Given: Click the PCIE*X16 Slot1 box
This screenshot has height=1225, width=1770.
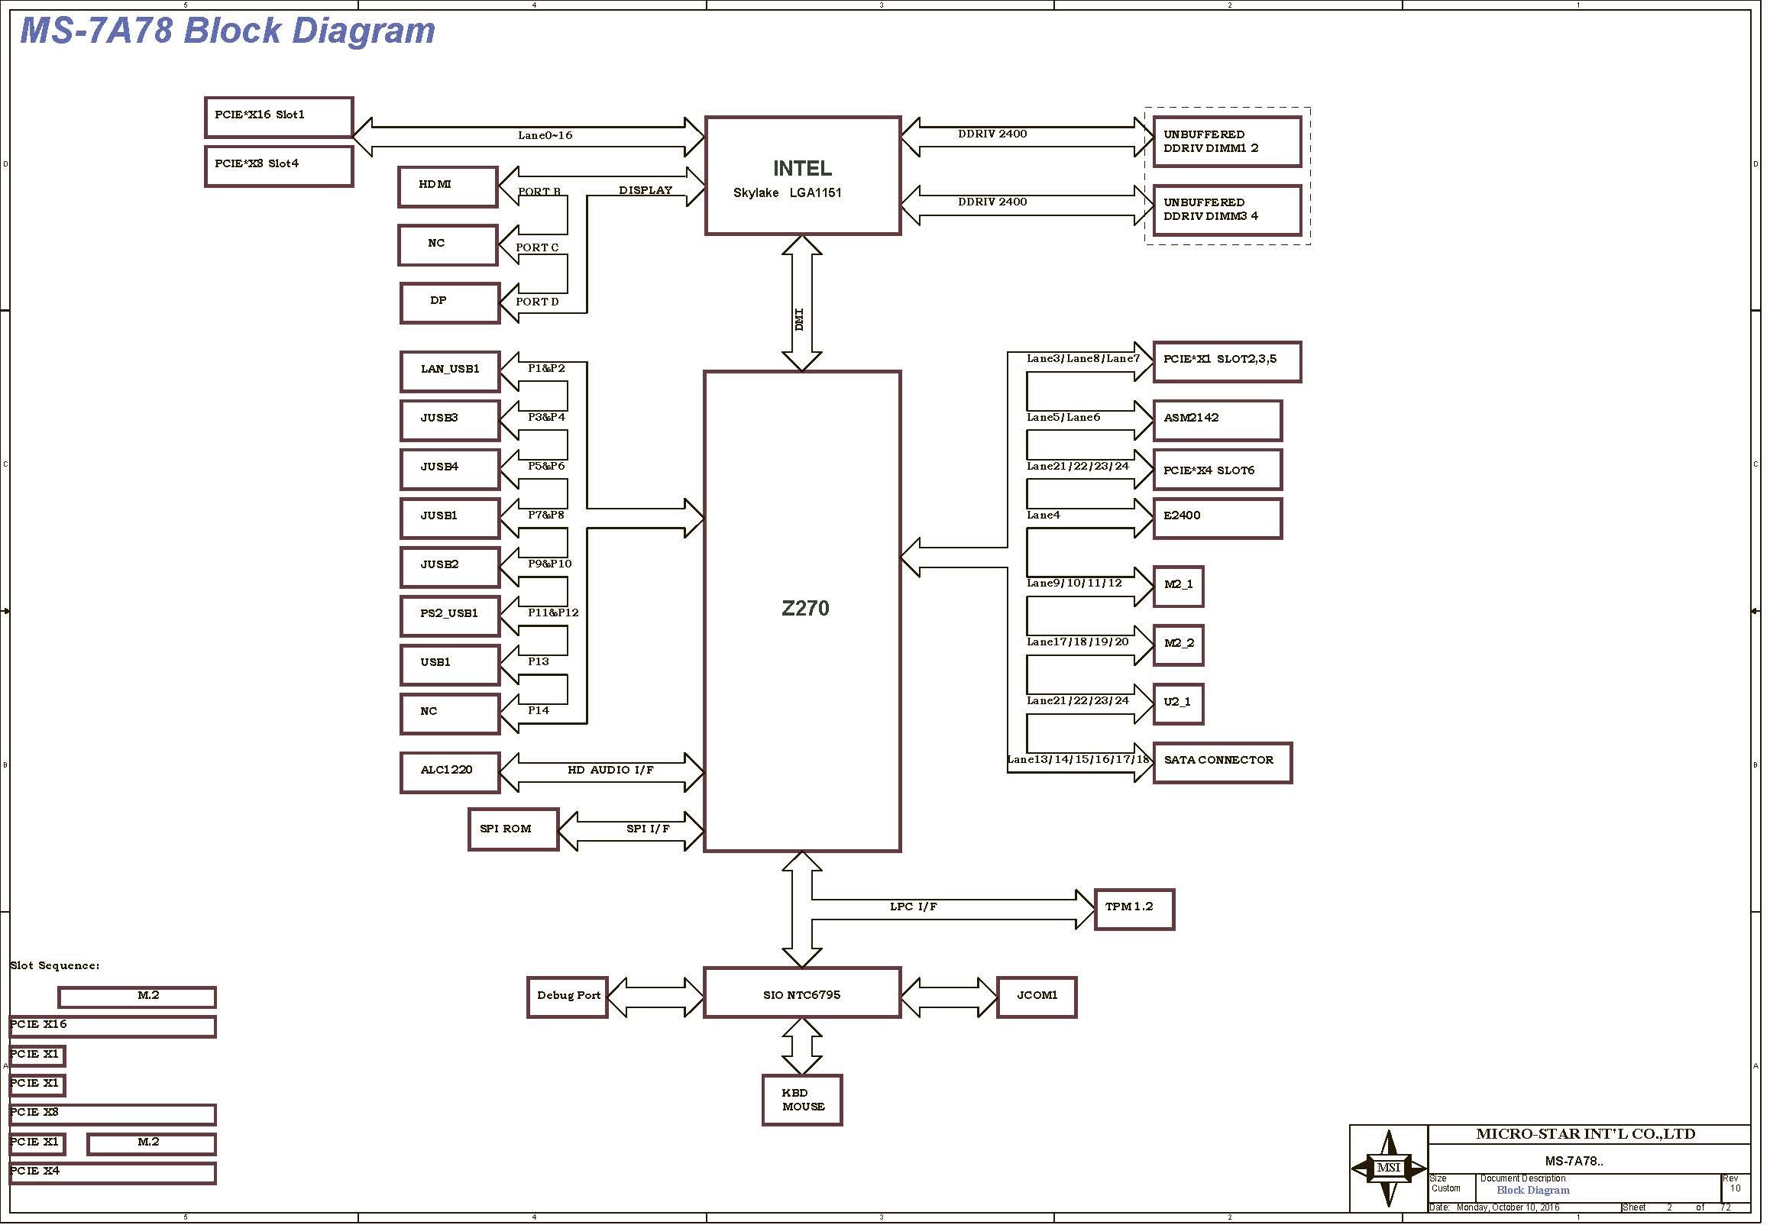Looking at the screenshot, I should [x=279, y=117].
